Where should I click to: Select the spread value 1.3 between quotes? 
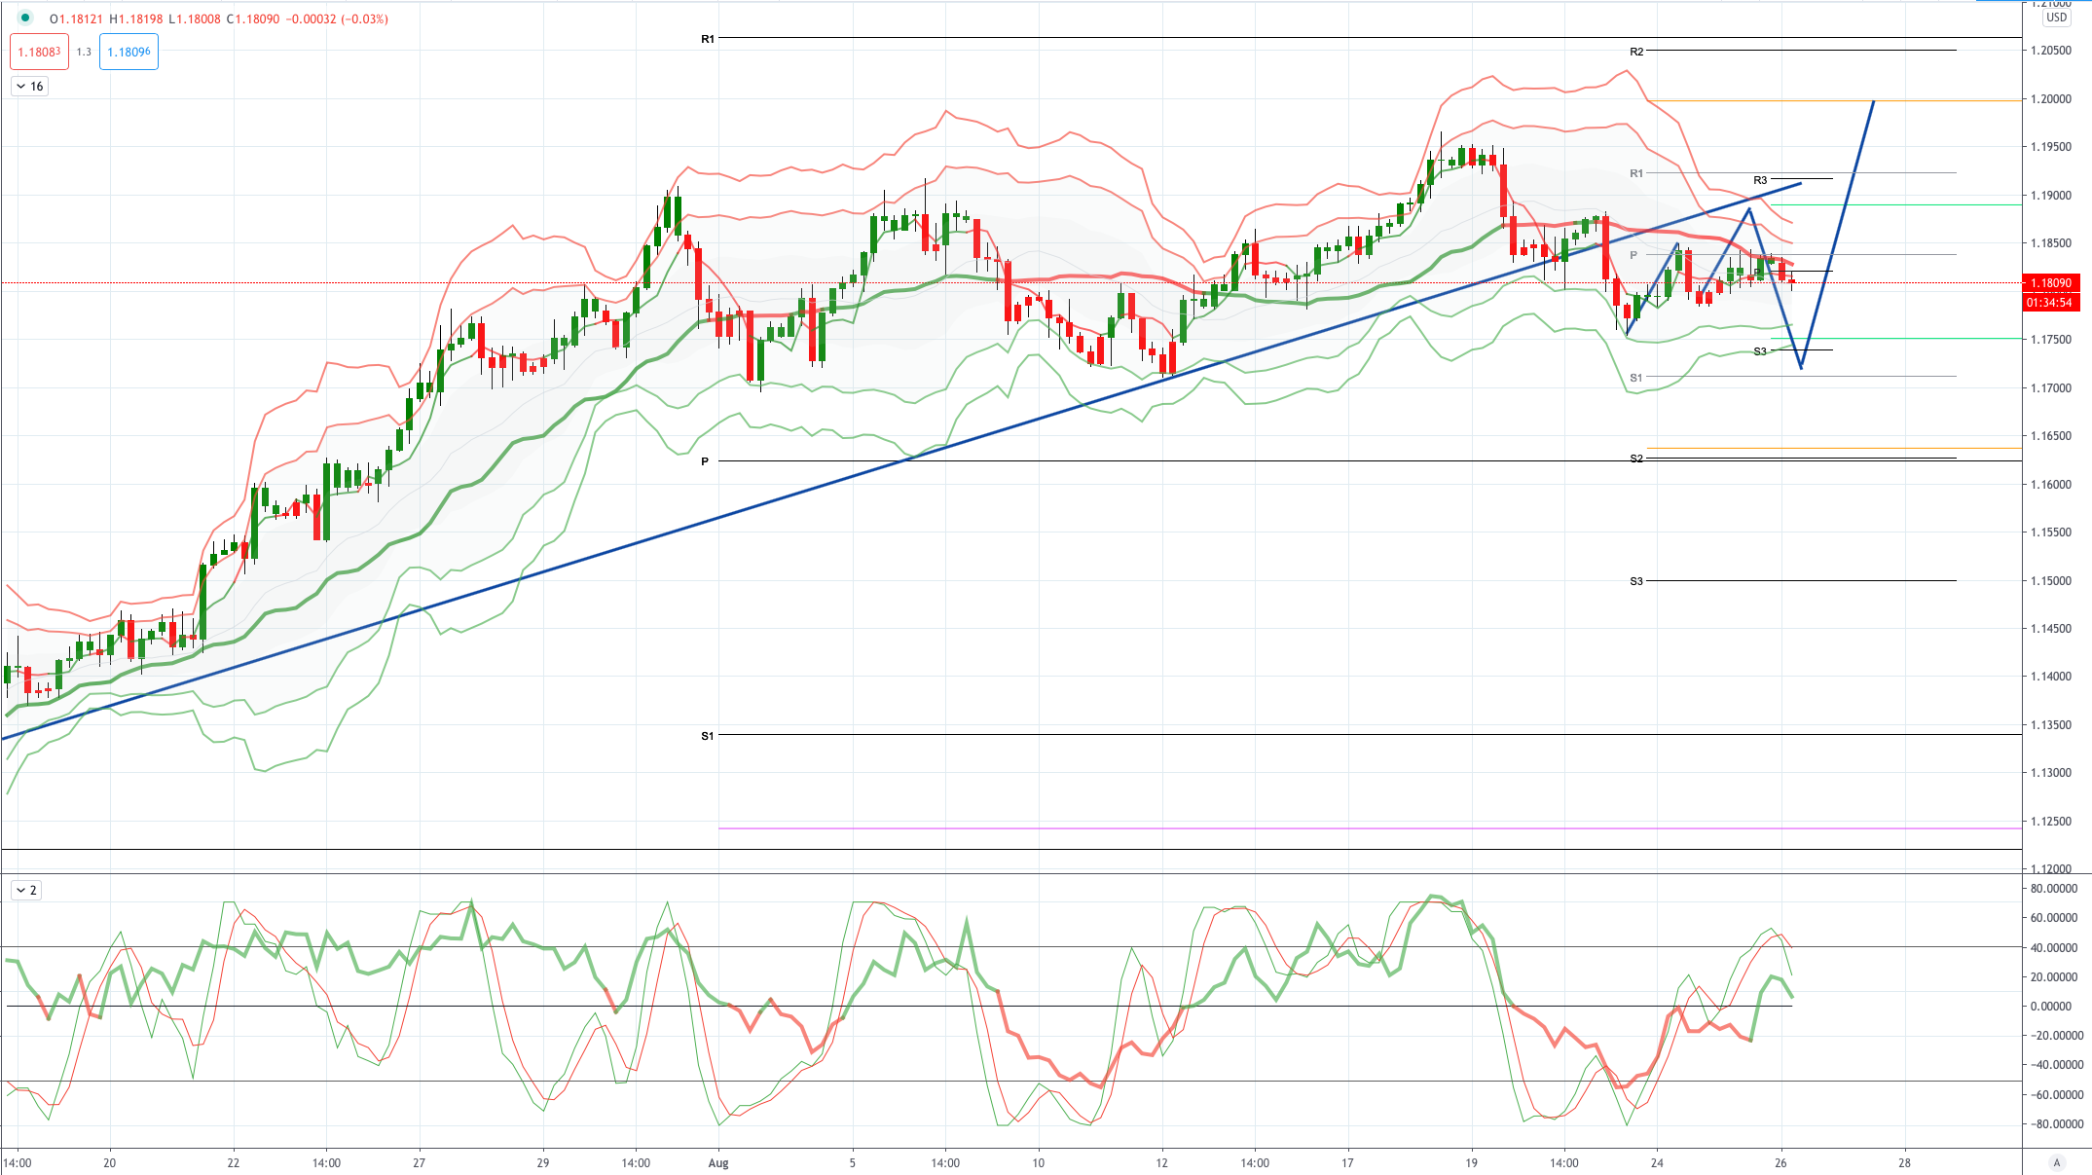coord(84,52)
